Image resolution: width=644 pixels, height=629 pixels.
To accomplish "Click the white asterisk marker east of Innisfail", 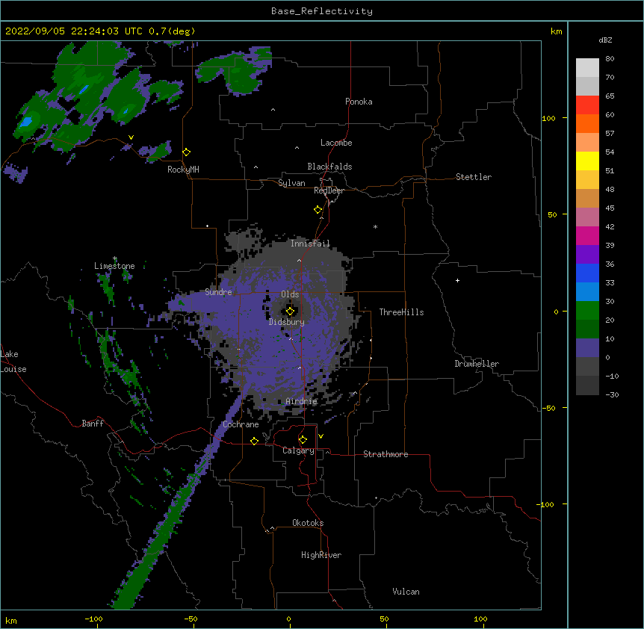I will [x=375, y=226].
